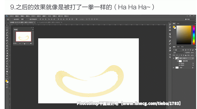Open the Character panel icon in dock

coord(170,54)
